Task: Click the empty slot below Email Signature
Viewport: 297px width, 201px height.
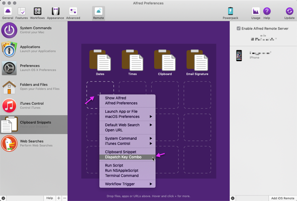Action: pos(197,95)
